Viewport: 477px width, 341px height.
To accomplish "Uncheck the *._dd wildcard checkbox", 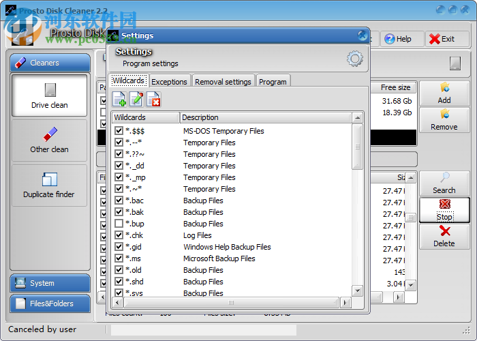I will 119,165.
